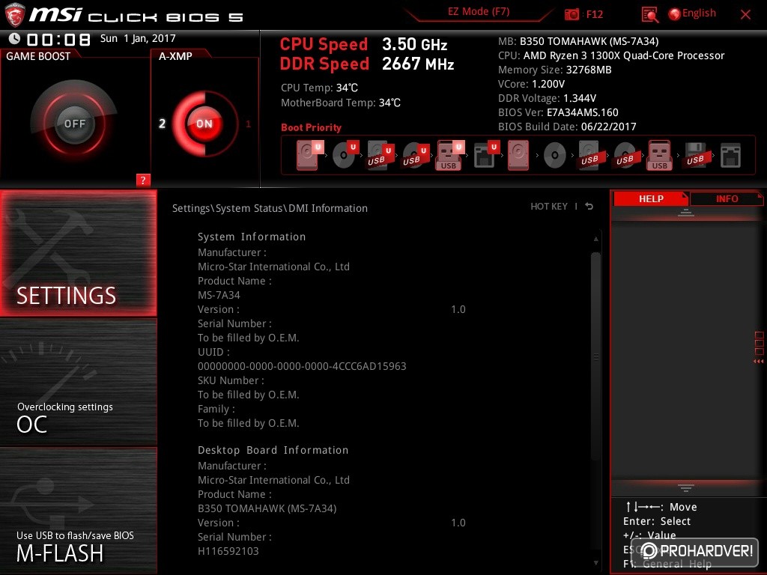
Task: Click the DMI list scroll up arrow
Action: pyautogui.click(x=595, y=239)
